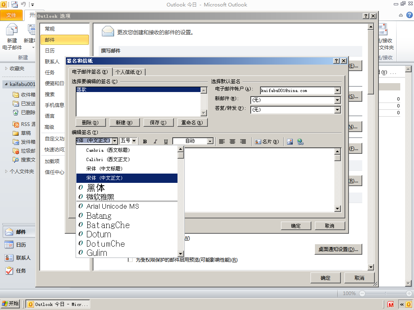Screen dimensions: 414x310
Task: Open 答复/转发 signature dropdown
Action: tap(338, 110)
